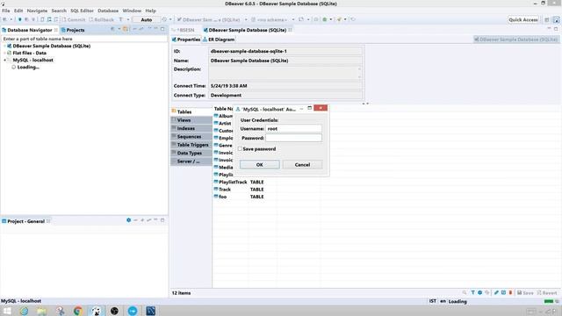Open the Navigate menu

point(37,11)
